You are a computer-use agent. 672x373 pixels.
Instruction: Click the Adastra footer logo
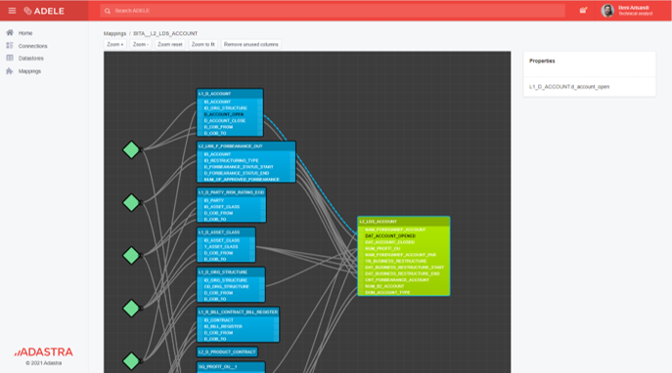44,352
